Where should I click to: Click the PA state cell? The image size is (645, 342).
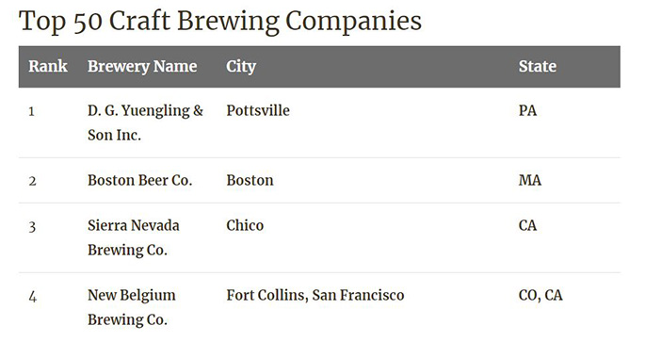pyautogui.click(x=527, y=110)
